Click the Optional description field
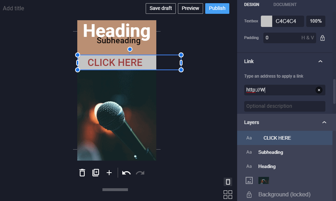 pos(285,106)
